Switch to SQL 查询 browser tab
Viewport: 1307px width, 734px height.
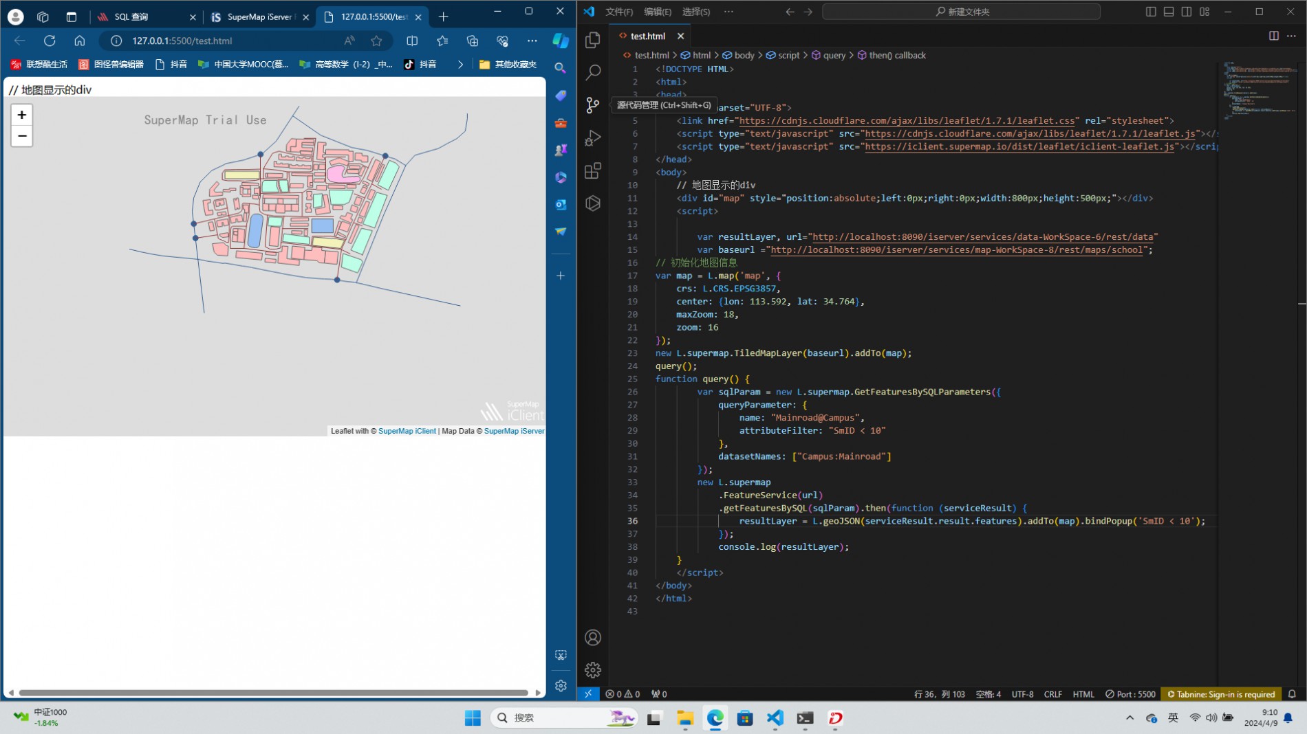[144, 16]
